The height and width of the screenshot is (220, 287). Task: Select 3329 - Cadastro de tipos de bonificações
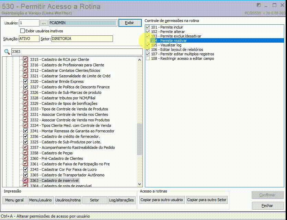[x=64, y=103]
